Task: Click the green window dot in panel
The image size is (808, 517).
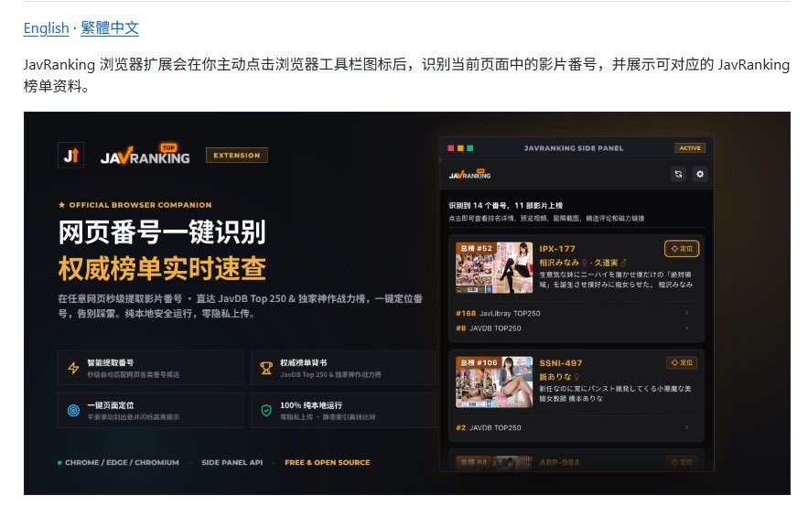Action: click(x=470, y=148)
